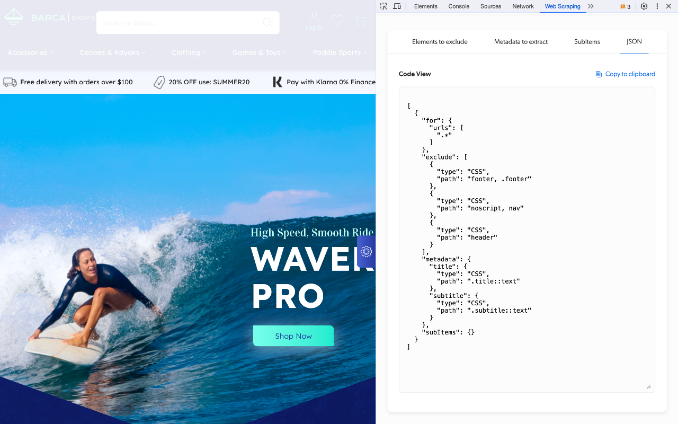
Task: Open DevTools settings gear
Action: (x=644, y=6)
